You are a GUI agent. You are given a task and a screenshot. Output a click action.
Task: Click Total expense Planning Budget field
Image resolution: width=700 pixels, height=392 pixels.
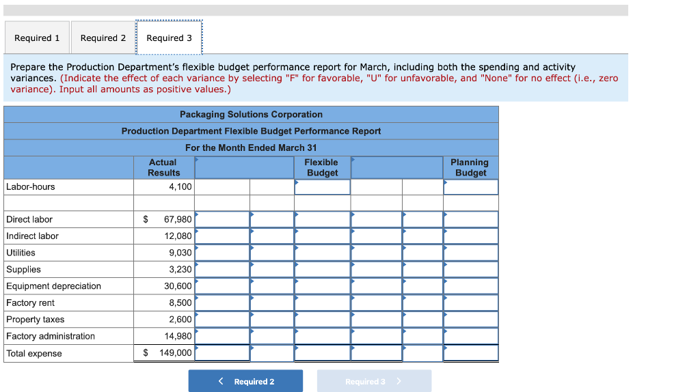coord(471,353)
